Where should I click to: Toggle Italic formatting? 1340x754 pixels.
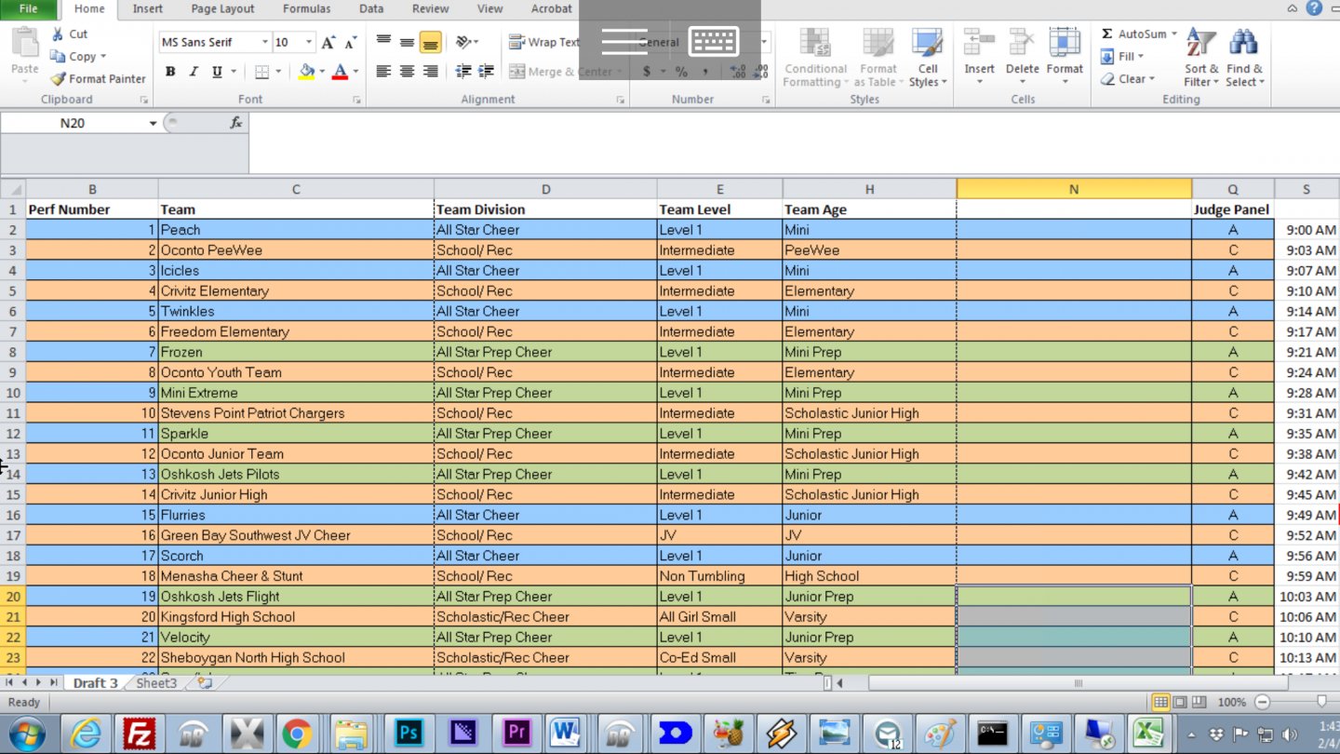tap(194, 72)
